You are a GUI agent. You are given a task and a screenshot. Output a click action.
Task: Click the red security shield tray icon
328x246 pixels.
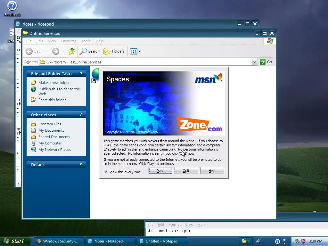(x=303, y=241)
